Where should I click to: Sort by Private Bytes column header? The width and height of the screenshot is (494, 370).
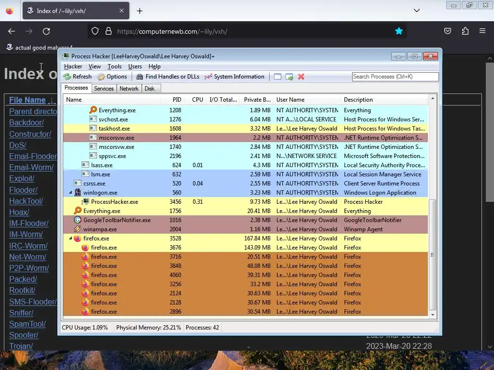[x=256, y=100]
